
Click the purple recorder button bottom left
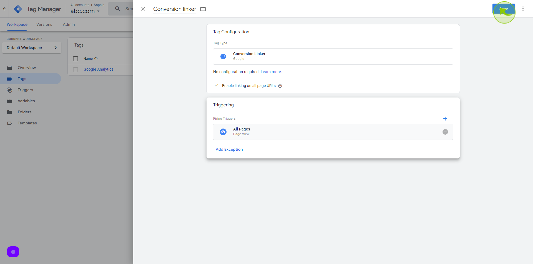point(13,252)
